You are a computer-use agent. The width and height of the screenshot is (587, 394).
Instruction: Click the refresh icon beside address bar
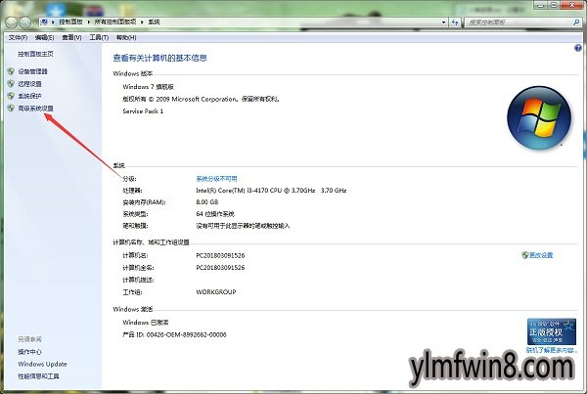point(455,22)
